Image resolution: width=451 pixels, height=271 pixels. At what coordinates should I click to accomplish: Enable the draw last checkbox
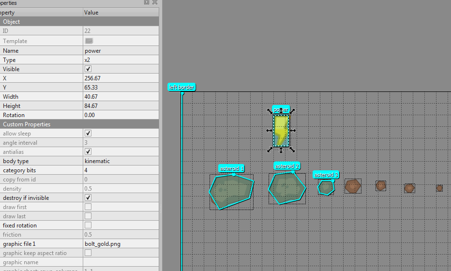point(88,216)
